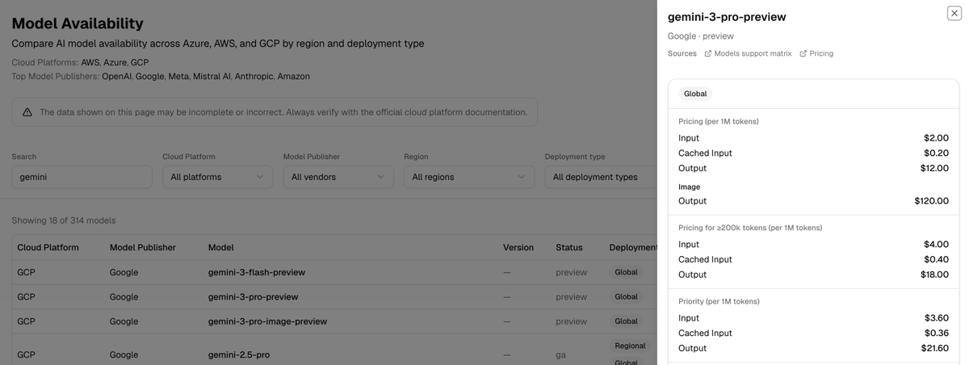969x365 pixels.
Task: Click the $21.60 Priority Output price
Action: point(934,348)
